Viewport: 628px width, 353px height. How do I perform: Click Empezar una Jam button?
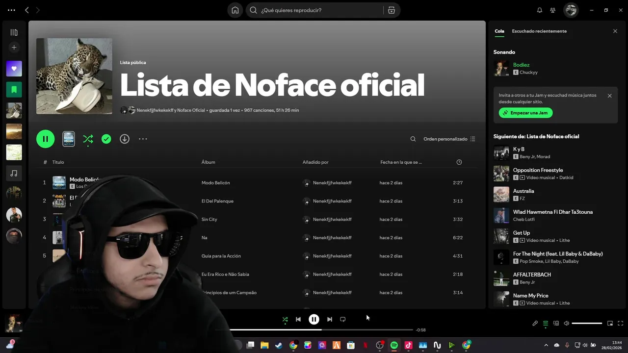point(526,113)
